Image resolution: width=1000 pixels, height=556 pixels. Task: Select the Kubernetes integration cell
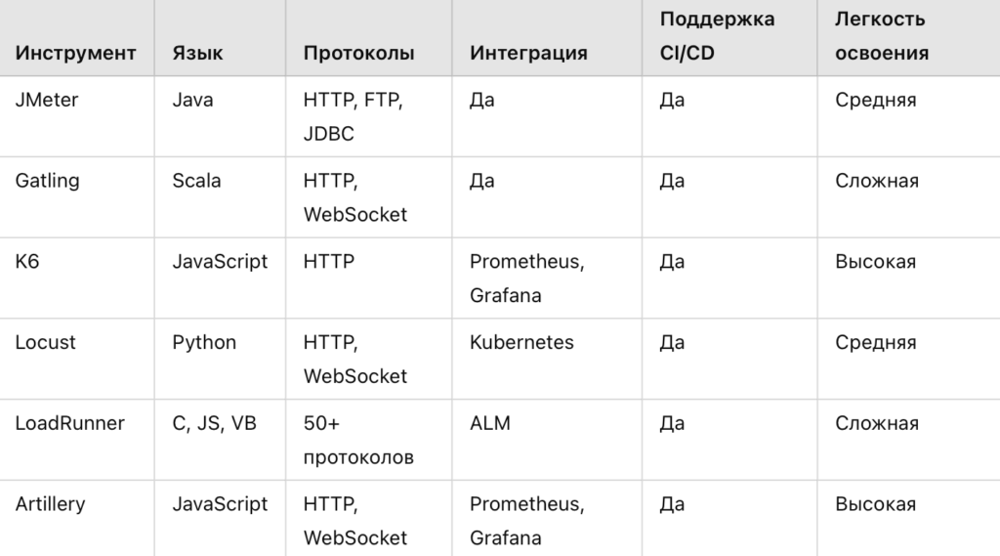click(521, 342)
